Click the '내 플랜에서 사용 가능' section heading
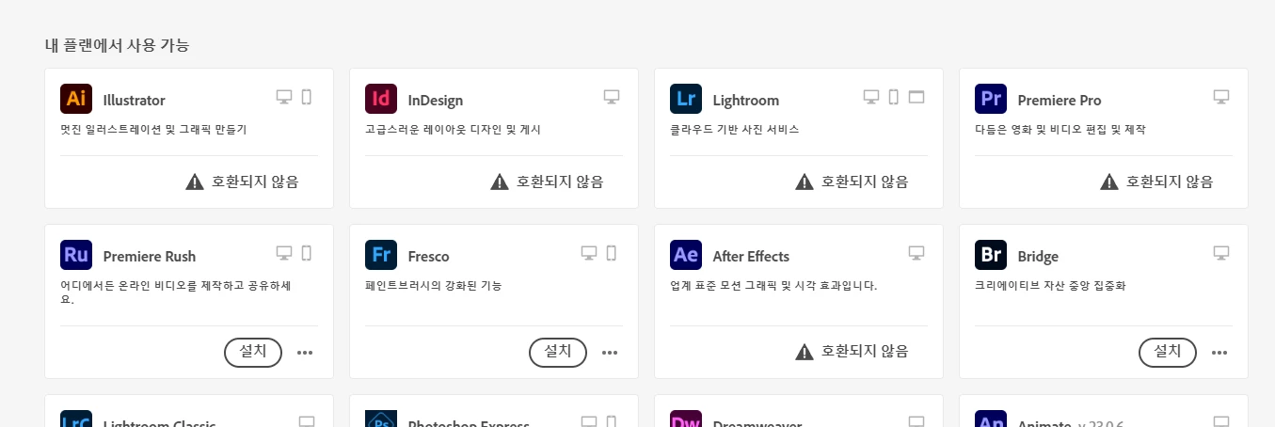This screenshot has height=427, width=1275. 117,45
